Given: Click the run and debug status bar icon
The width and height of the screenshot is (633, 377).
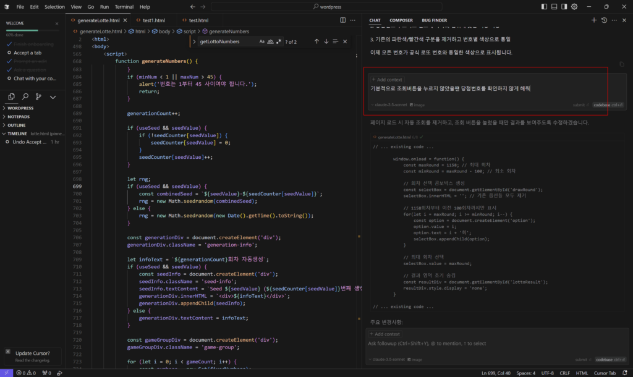Looking at the screenshot, I should (60, 373).
